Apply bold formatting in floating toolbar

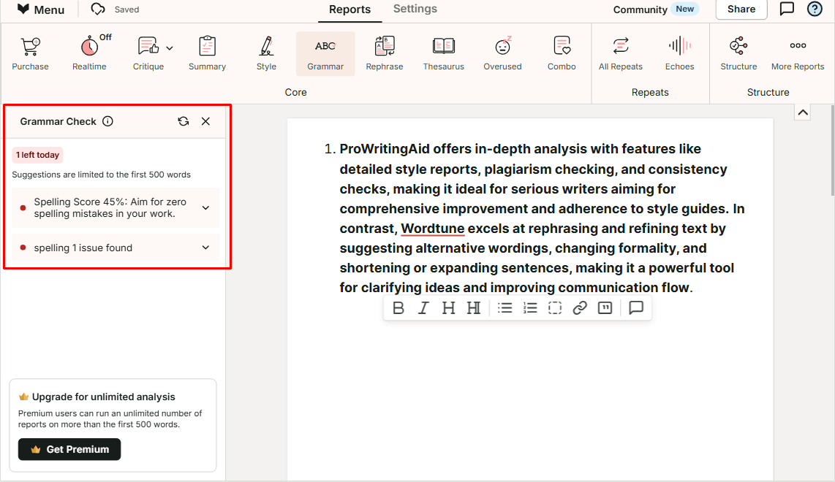click(398, 308)
